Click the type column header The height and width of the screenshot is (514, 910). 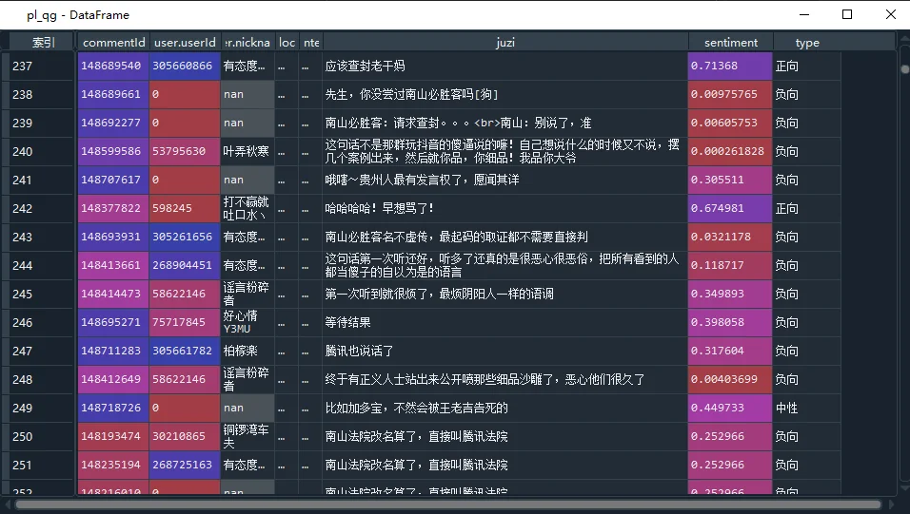click(807, 43)
